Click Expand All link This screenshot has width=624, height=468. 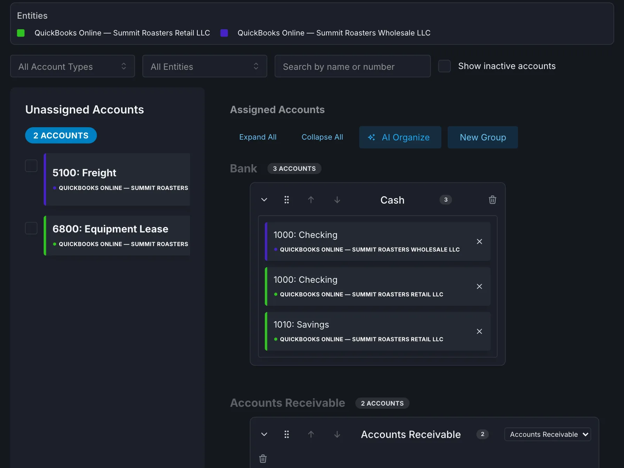pyautogui.click(x=258, y=137)
